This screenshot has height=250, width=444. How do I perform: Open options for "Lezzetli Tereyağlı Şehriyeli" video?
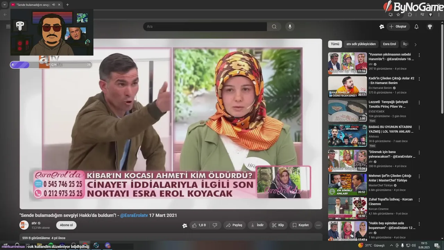(x=419, y=103)
